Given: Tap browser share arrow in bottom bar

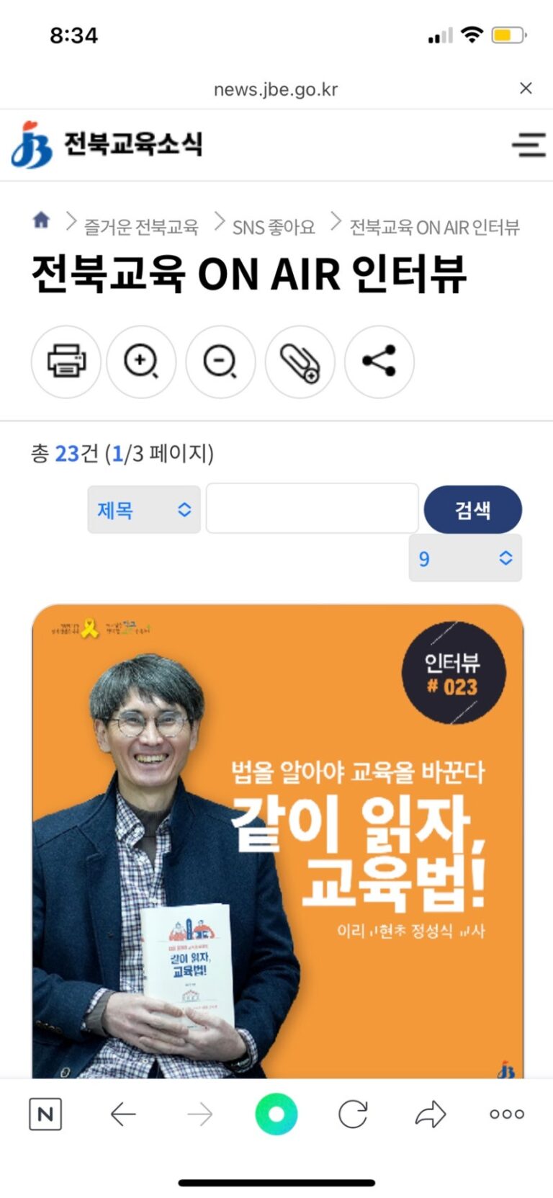Looking at the screenshot, I should (431, 1114).
